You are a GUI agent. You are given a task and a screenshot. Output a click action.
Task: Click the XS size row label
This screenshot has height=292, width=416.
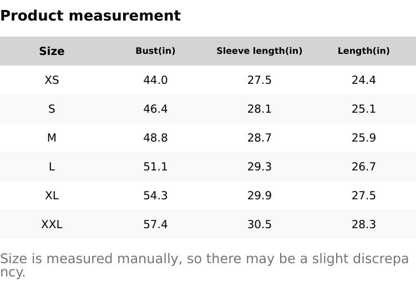point(52,80)
